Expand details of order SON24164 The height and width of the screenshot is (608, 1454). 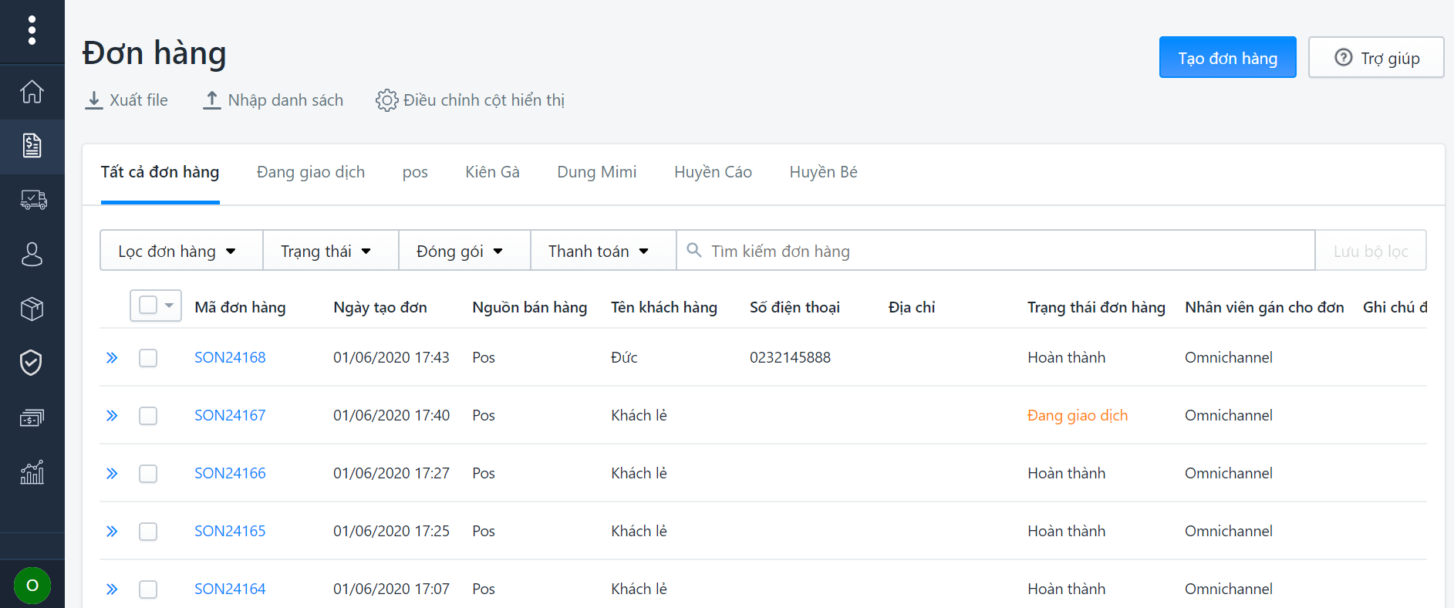112,589
